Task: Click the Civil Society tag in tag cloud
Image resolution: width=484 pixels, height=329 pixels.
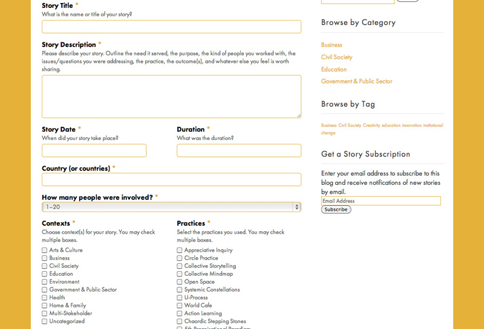Action: pos(350,126)
